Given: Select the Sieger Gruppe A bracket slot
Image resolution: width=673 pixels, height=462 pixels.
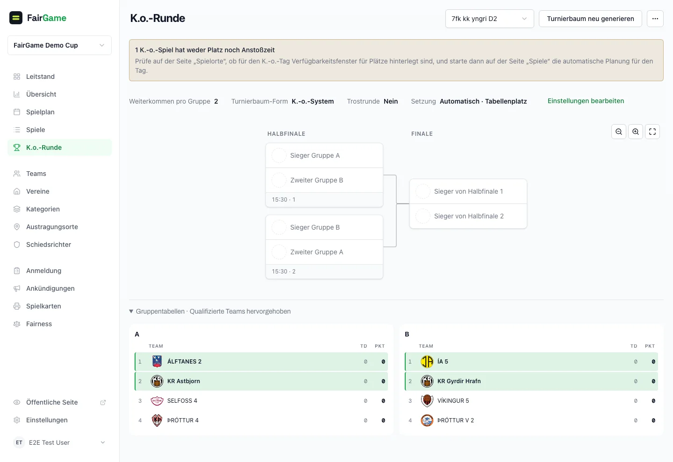Looking at the screenshot, I should (x=324, y=155).
